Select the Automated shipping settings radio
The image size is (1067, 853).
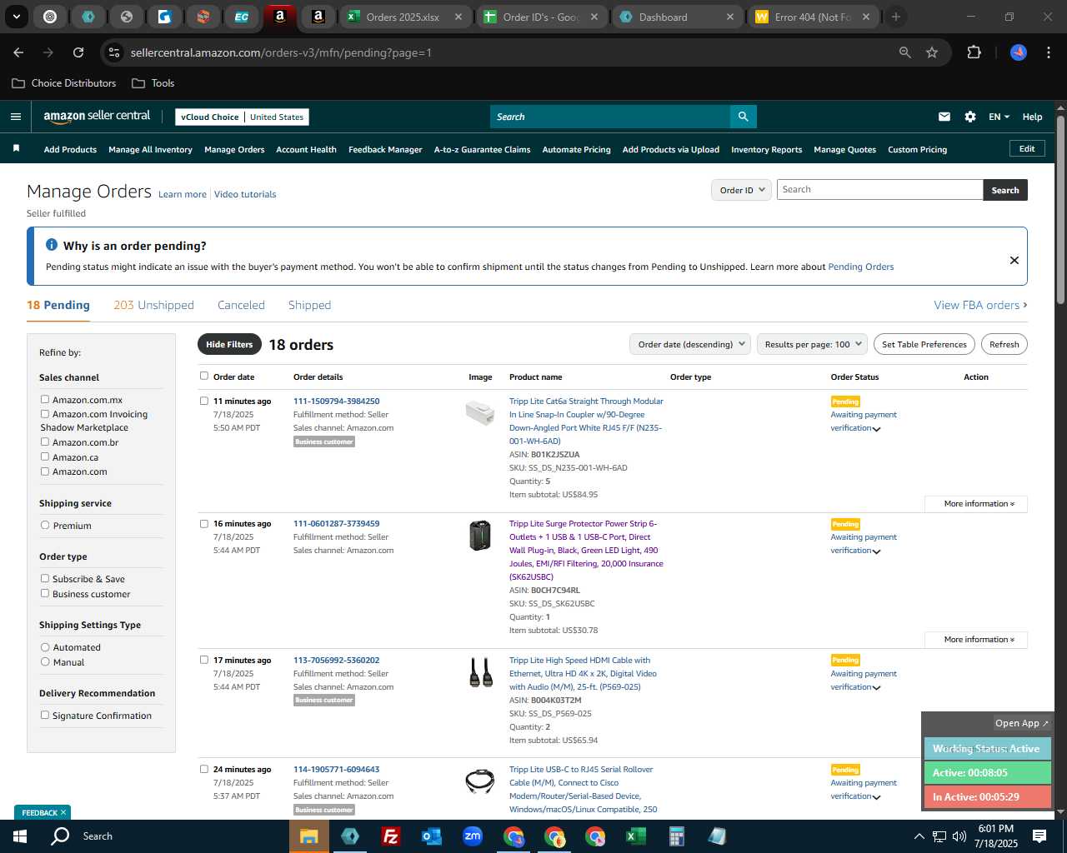tap(45, 646)
